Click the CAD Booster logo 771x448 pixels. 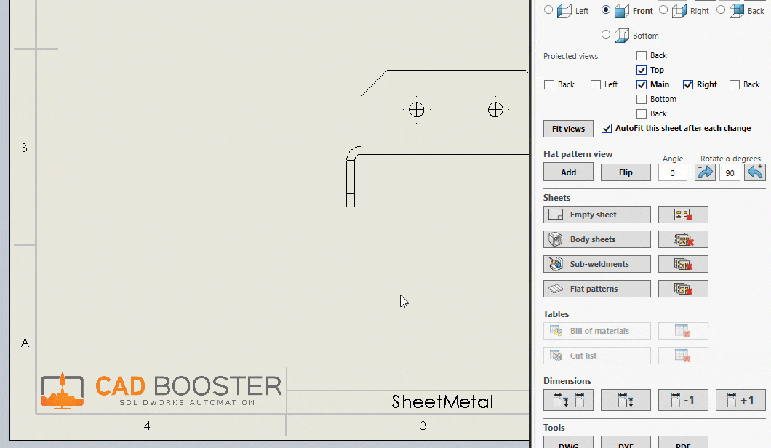pos(161,391)
